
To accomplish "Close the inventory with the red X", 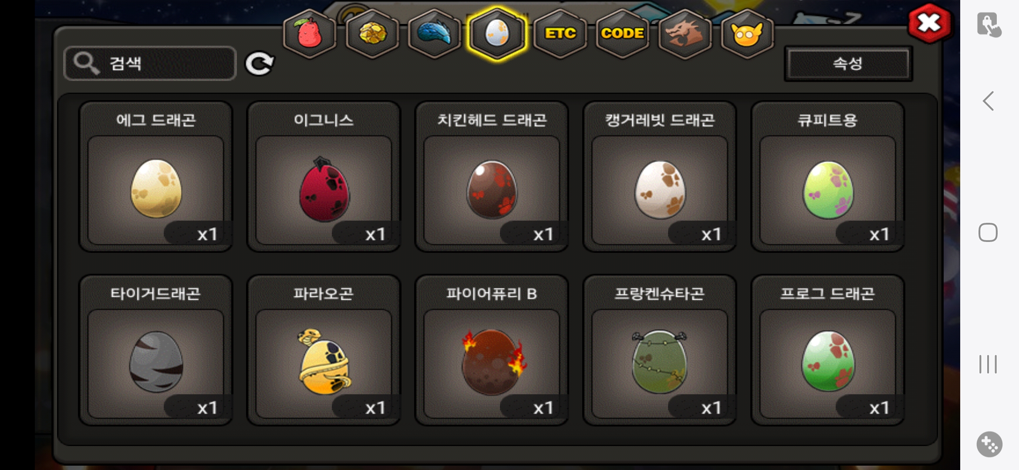I will pyautogui.click(x=929, y=23).
